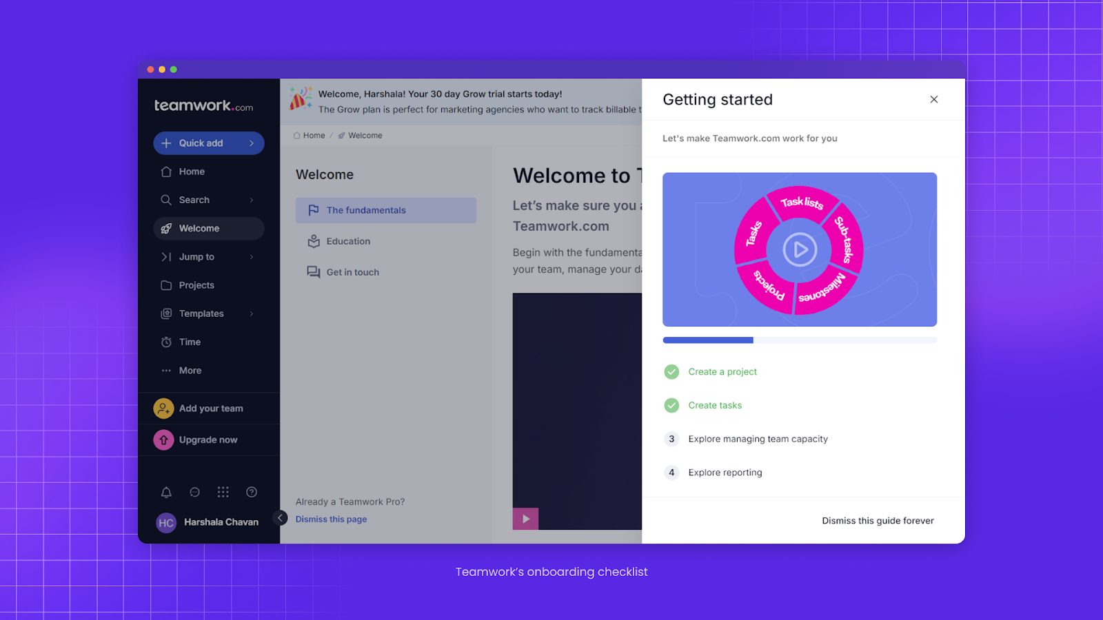Expand the Jump to submenu chevron
1103x620 pixels.
click(x=252, y=257)
